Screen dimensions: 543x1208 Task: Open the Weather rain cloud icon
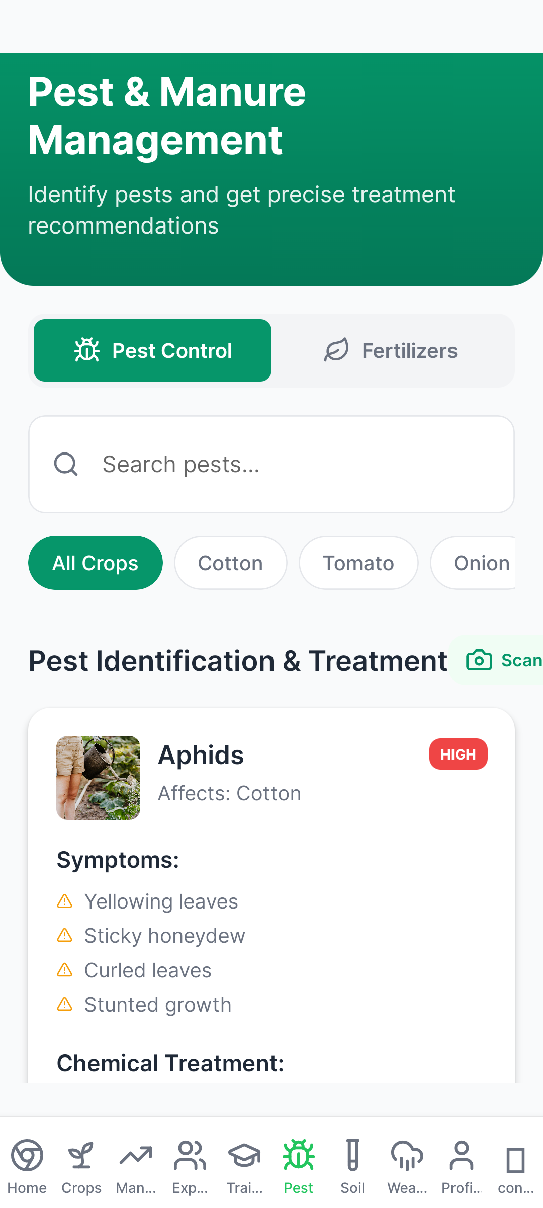point(407,1155)
